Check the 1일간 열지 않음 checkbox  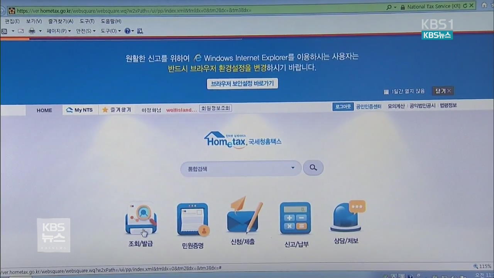click(386, 92)
